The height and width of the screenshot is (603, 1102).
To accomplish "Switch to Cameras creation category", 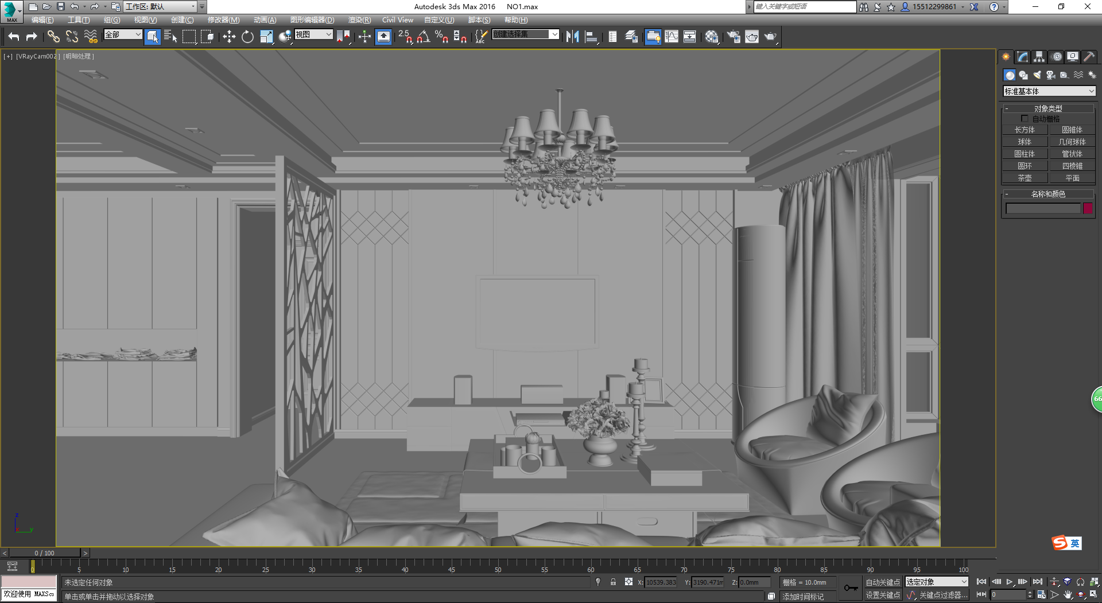I will coord(1051,75).
